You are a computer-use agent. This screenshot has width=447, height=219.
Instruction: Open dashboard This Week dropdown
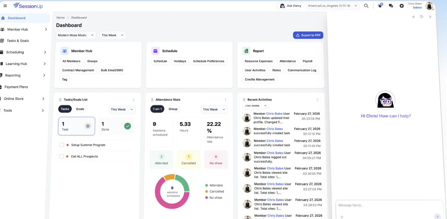tap(113, 35)
